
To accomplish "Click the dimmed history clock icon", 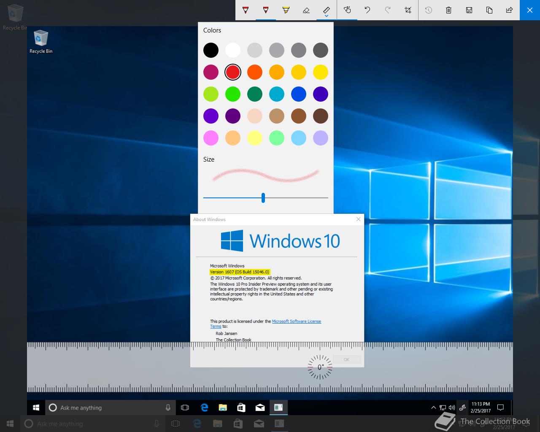I will pos(429,10).
